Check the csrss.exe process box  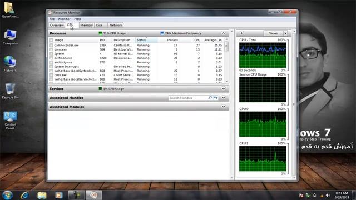pos(51,75)
